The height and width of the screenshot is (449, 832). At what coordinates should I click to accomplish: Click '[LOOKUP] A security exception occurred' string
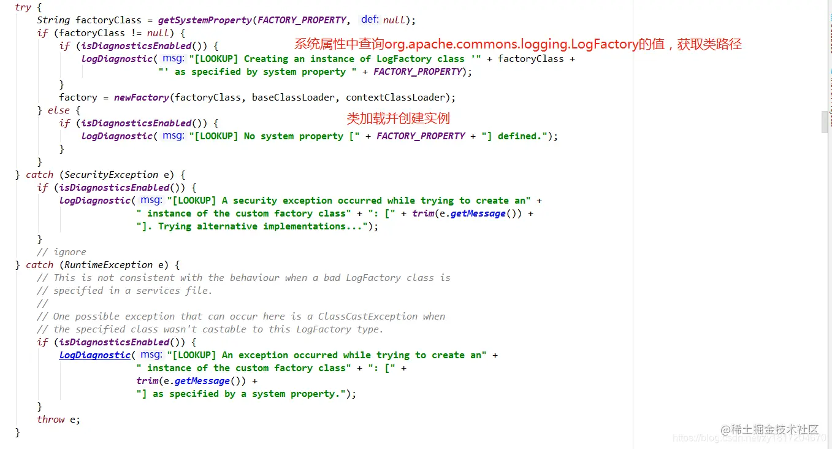(348, 201)
